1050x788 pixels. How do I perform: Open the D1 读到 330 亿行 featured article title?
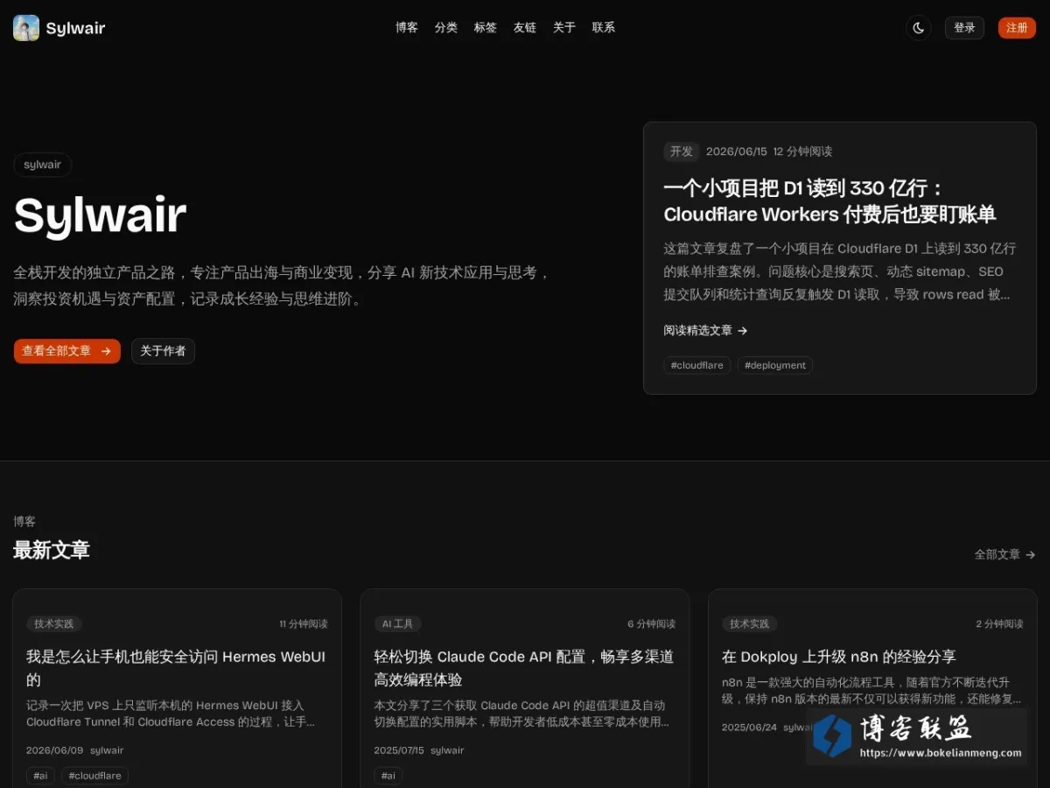[x=829, y=201]
